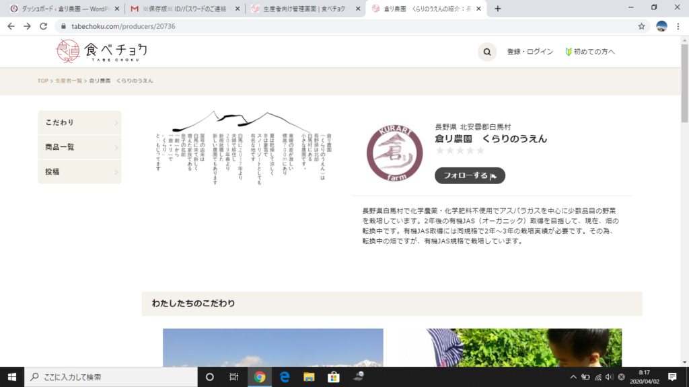Open File Explorer from the taskbar
Screen dimensions: 689x387
(x=309, y=377)
